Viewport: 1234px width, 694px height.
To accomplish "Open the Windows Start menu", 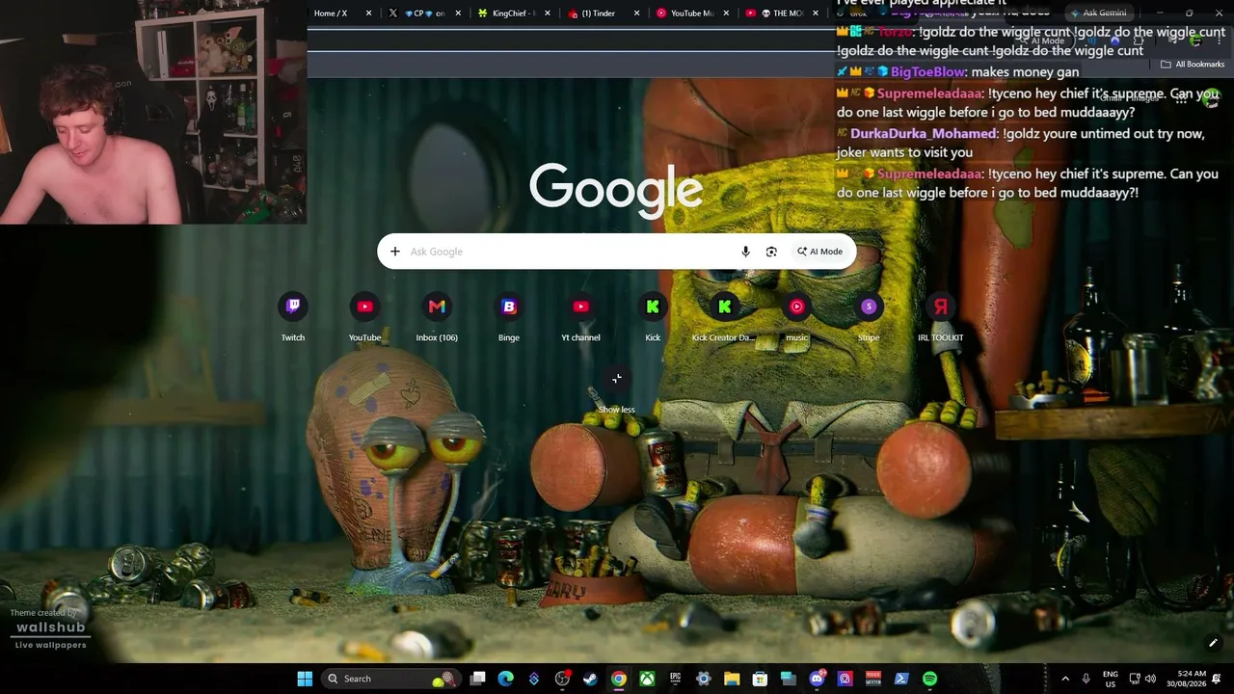I will click(305, 679).
